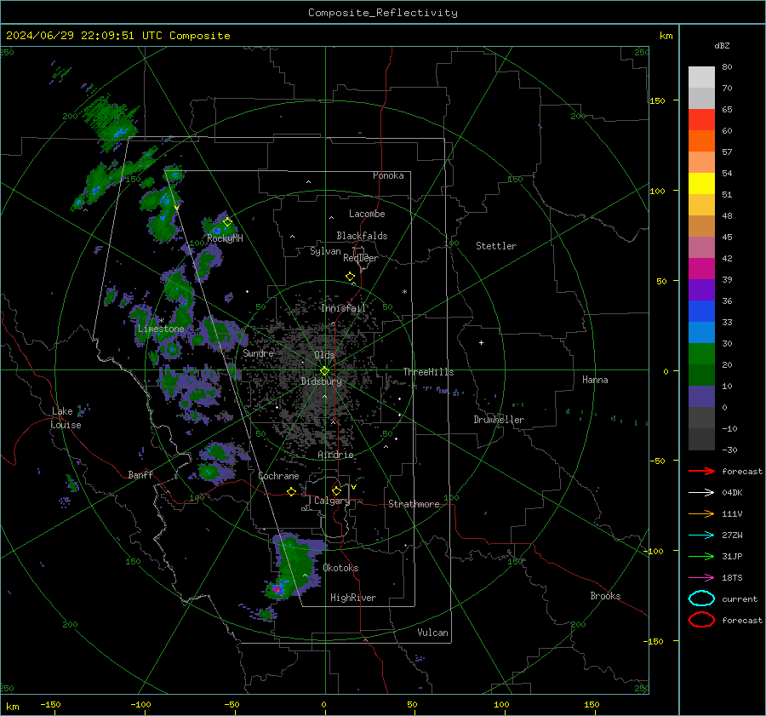Click the cyan current ellipse icon
The height and width of the screenshot is (716, 766).
[701, 599]
